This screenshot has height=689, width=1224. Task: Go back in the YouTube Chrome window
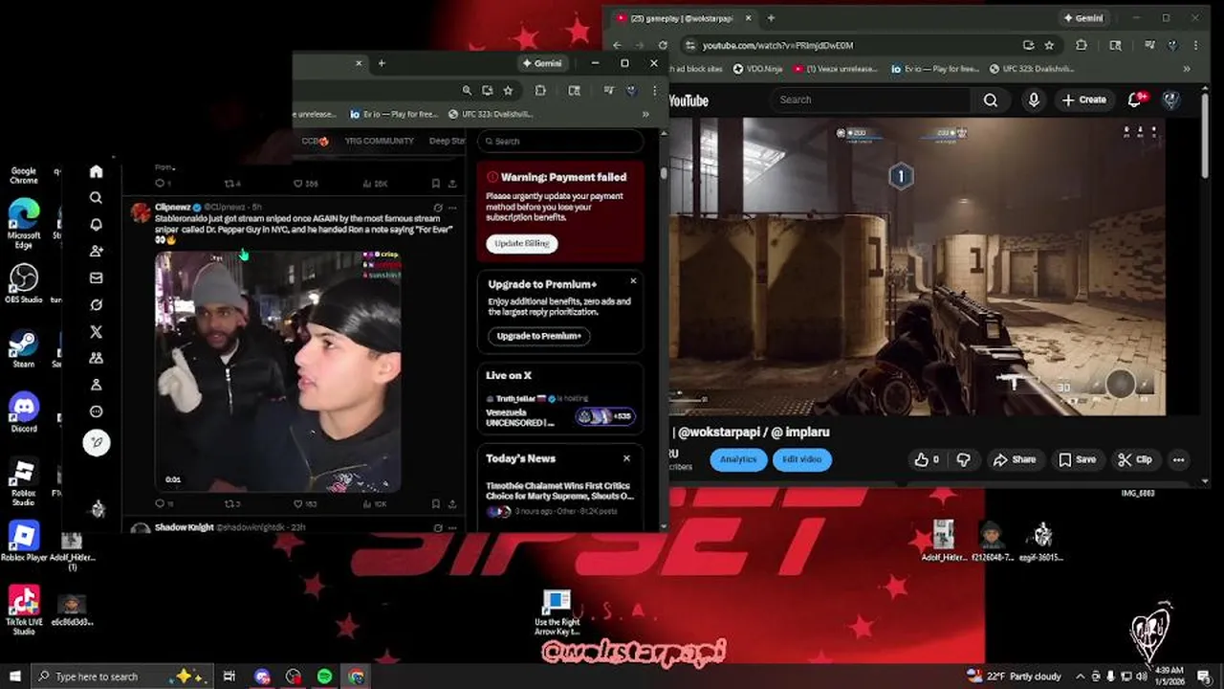[x=617, y=45]
